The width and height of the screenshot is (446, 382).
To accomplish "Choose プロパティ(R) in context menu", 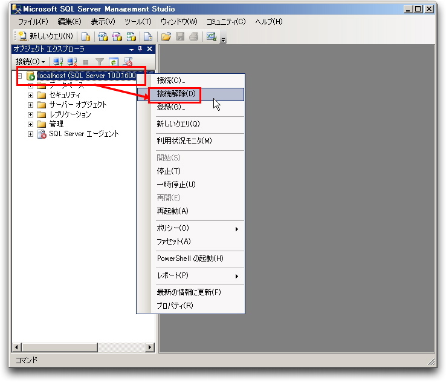I will tap(190, 306).
